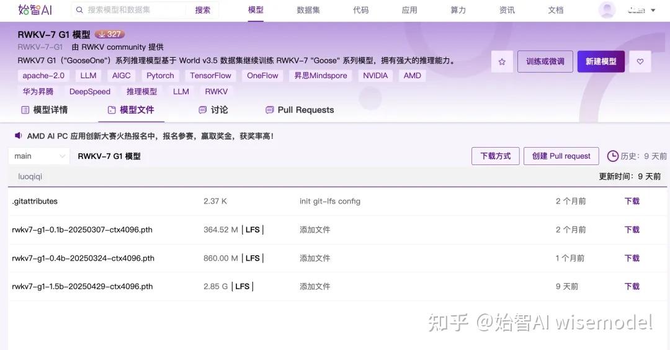The image size is (670, 350).
Task: Open the .gitattributes file
Action: [x=35, y=201]
